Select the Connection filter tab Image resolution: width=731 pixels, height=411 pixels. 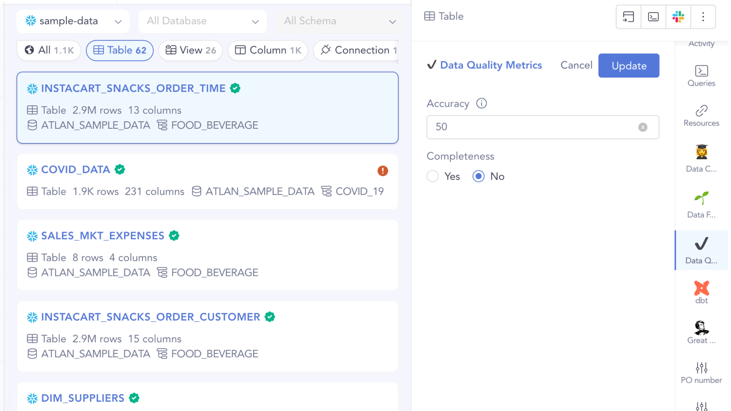(x=356, y=50)
